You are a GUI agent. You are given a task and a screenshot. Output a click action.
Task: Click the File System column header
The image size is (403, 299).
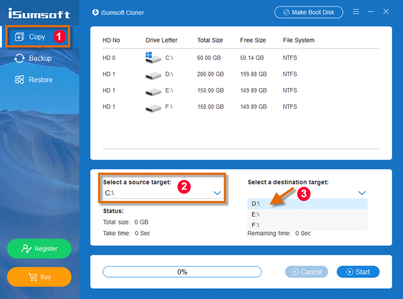(x=299, y=40)
